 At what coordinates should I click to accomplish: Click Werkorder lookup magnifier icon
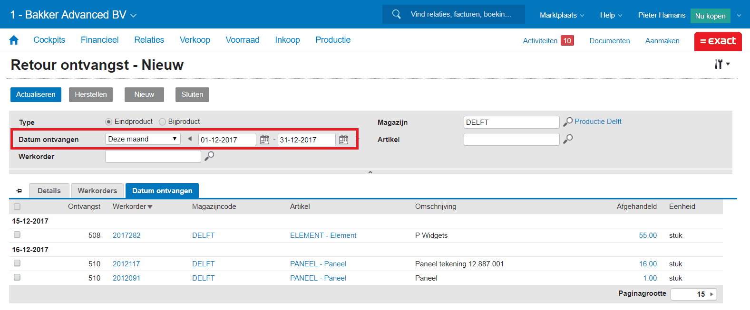pyautogui.click(x=209, y=156)
